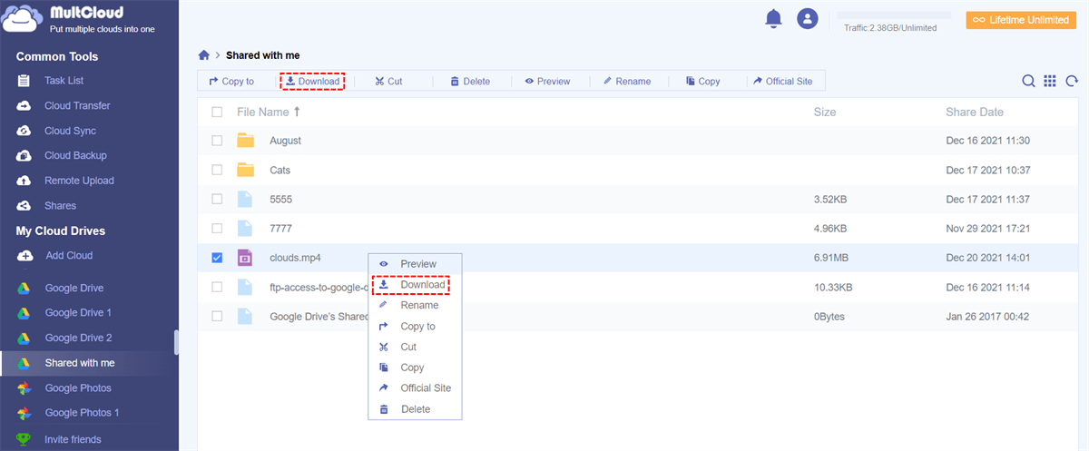Switch to grid view icon
Screen dimensions: 1089x451
point(1050,81)
